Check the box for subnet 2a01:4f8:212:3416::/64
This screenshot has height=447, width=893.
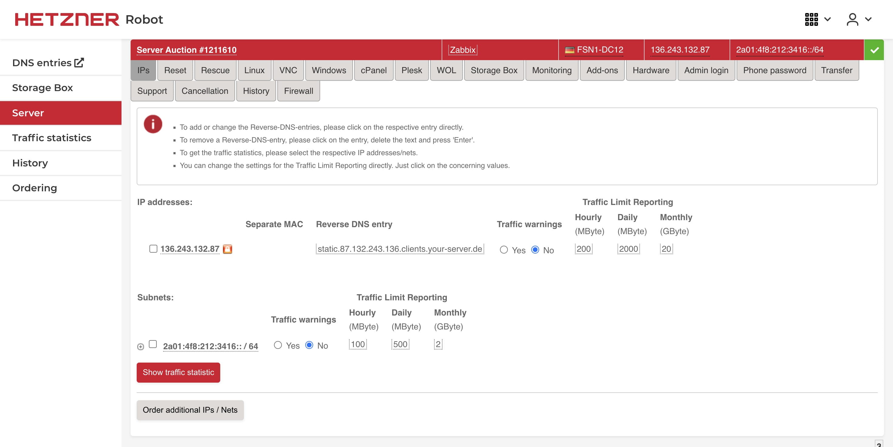(x=153, y=344)
